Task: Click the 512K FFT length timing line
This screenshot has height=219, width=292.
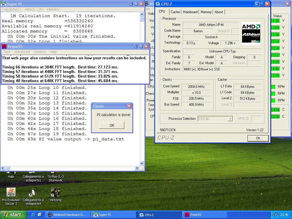Action: click(x=60, y=76)
